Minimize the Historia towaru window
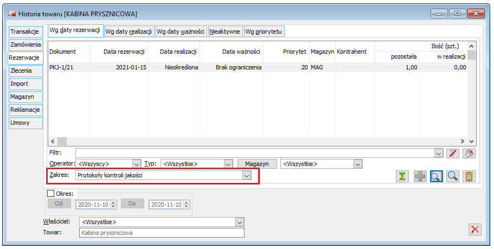494x249 pixels. 439,14
